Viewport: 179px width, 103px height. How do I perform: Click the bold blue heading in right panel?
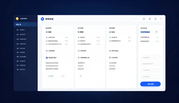point(145,32)
